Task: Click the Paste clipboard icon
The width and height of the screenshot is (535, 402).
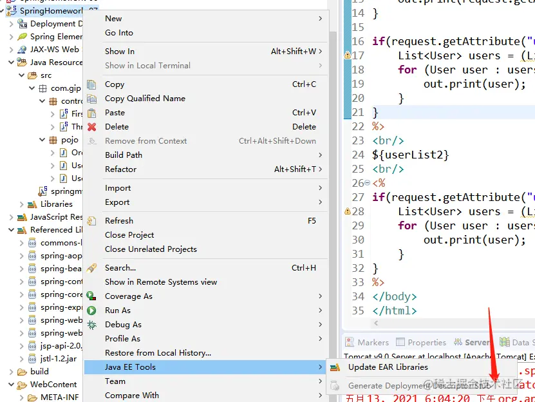Action: click(91, 113)
